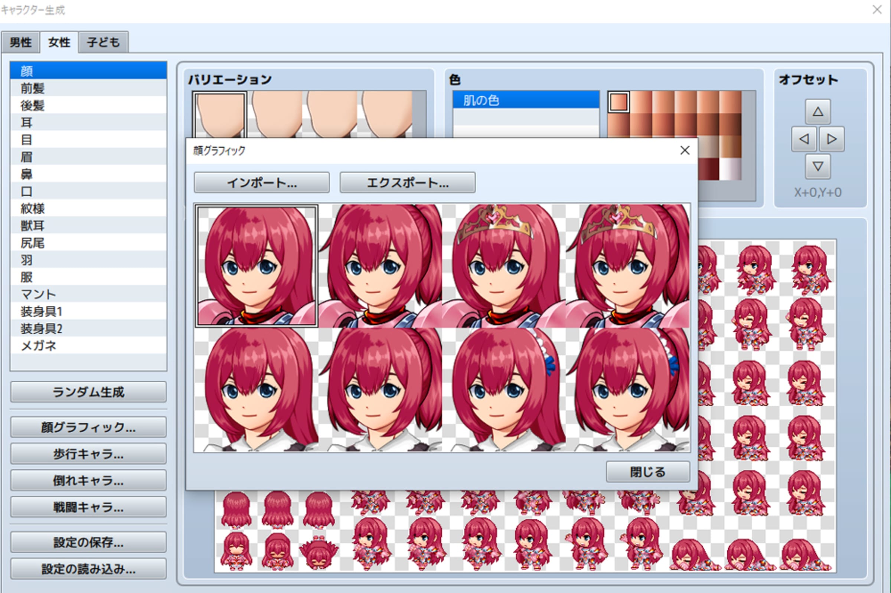Select the tiara face graphic without ponytail

point(503,266)
